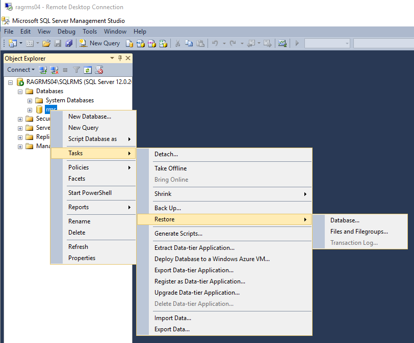Expand the Replication folder node
The height and width of the screenshot is (343, 414).
[20, 137]
